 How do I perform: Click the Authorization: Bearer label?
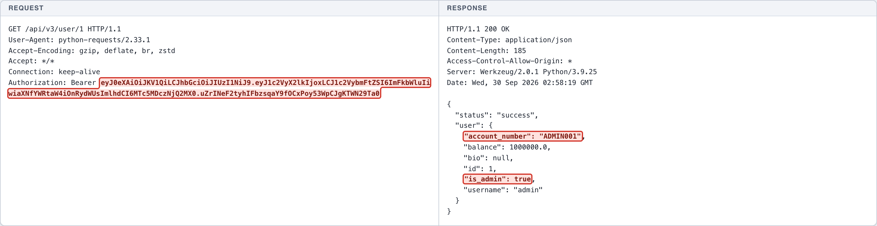pyautogui.click(x=52, y=83)
